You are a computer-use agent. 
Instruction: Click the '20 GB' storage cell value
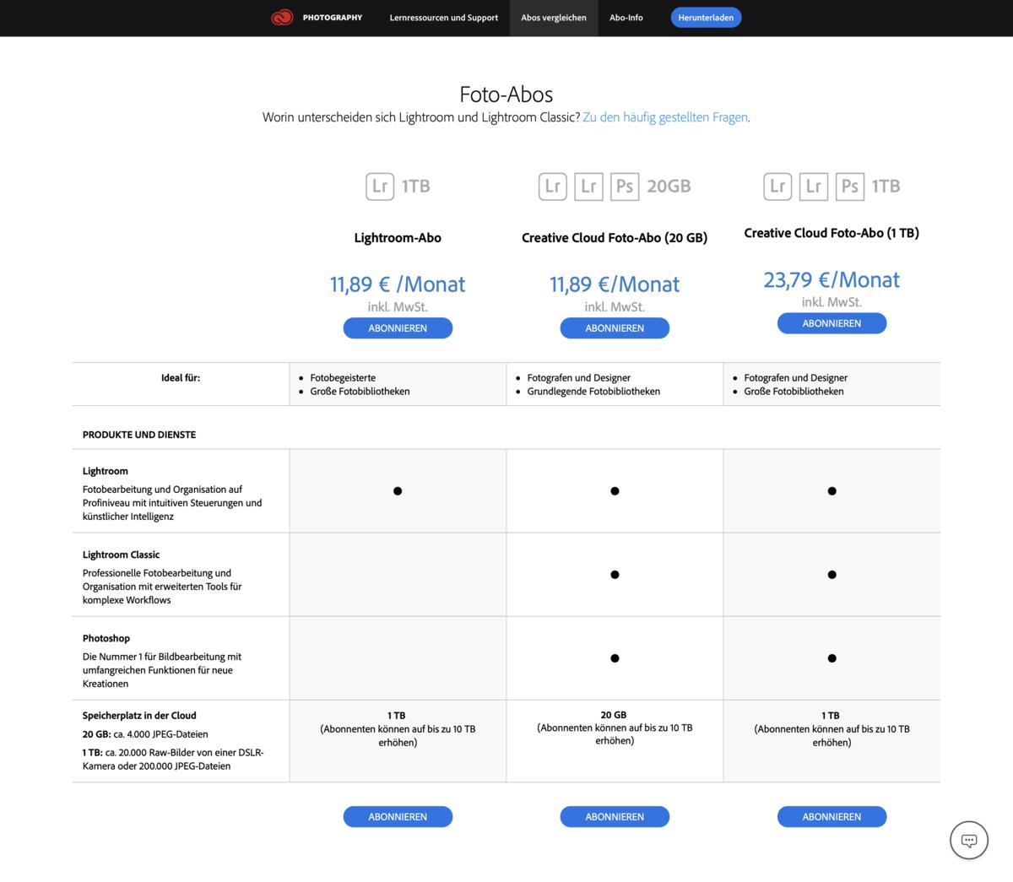coord(614,715)
